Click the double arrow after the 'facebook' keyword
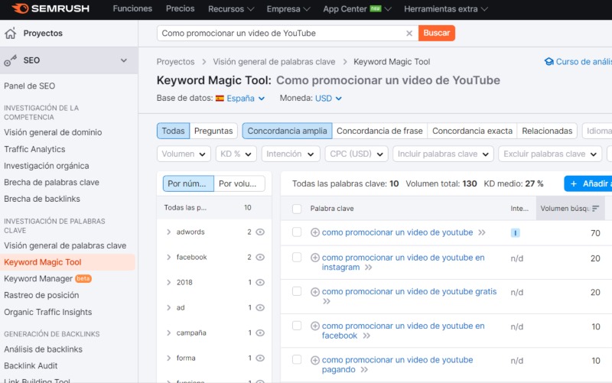612x383 pixels. [366, 336]
